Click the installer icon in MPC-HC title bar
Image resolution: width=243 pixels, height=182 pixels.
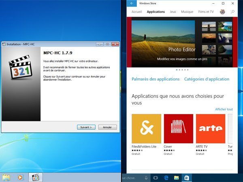click(x=4, y=44)
